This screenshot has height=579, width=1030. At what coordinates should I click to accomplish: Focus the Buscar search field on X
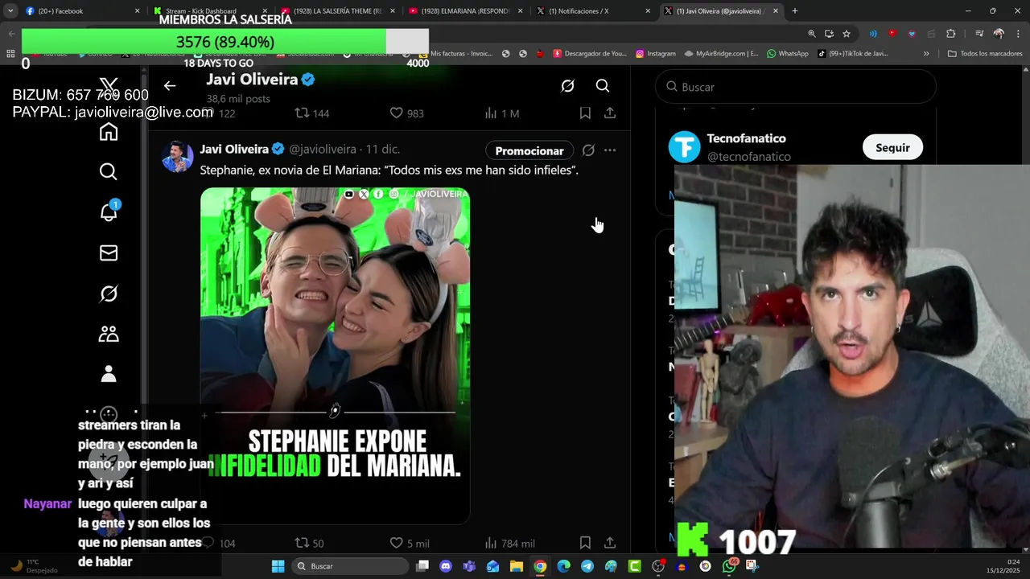click(796, 87)
